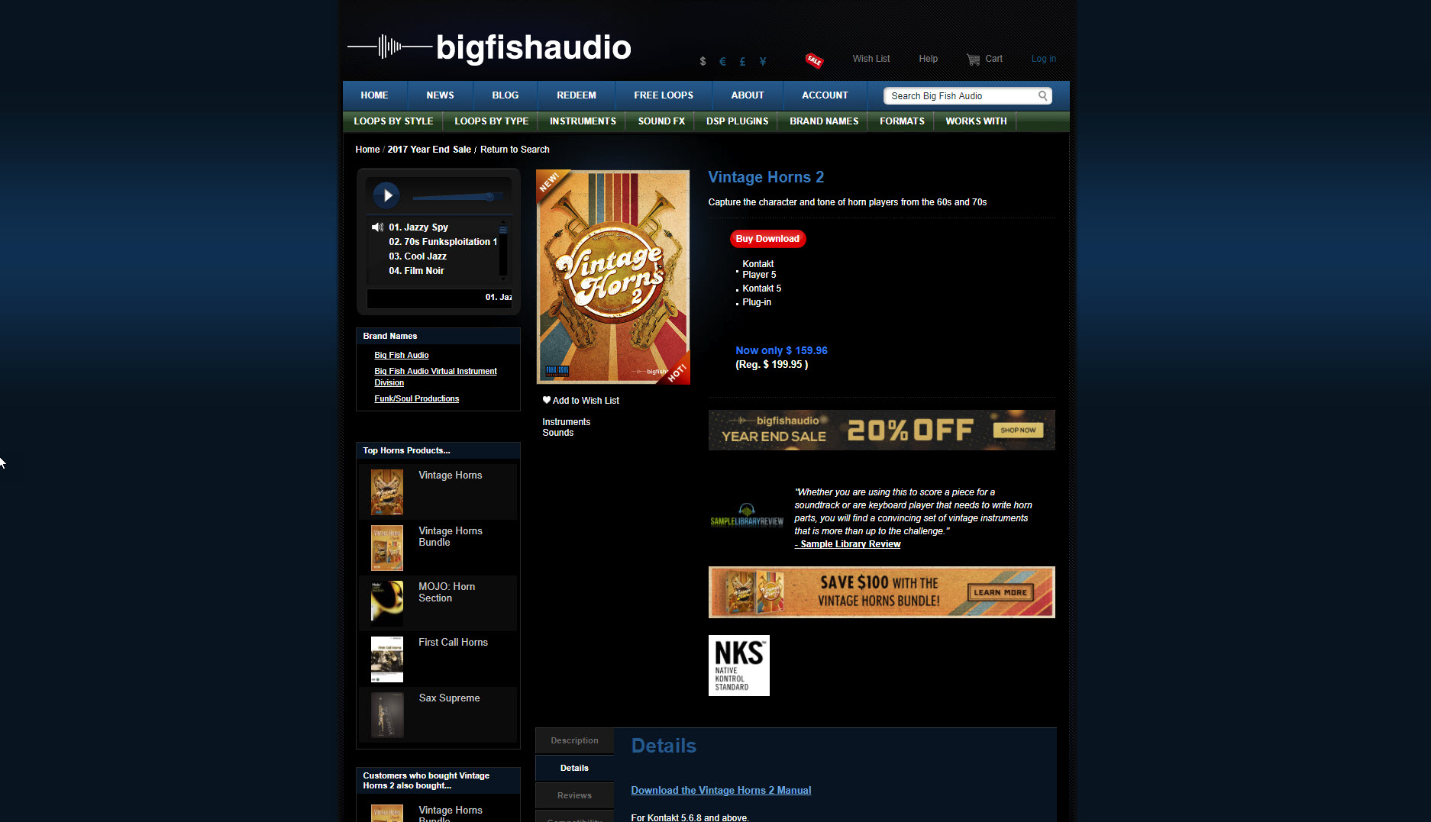Type in Search Big Fish Audio field
Screen dimensions: 1431x822
coord(961,96)
